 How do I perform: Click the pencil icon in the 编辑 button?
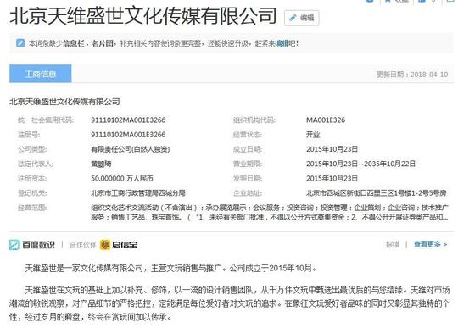click(x=293, y=18)
